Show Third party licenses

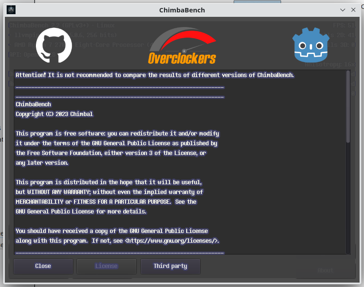[170, 266]
